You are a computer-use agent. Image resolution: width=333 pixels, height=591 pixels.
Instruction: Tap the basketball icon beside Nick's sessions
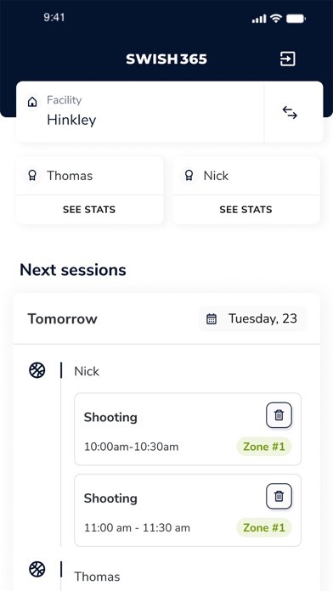pyautogui.click(x=37, y=370)
